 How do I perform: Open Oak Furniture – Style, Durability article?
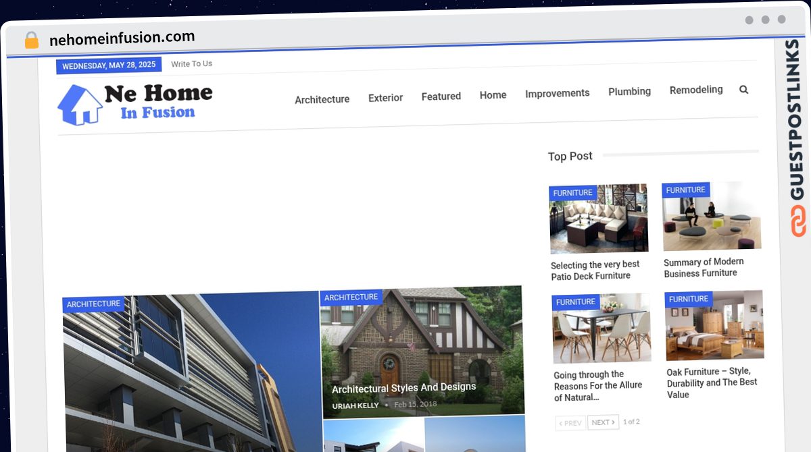pos(712,383)
